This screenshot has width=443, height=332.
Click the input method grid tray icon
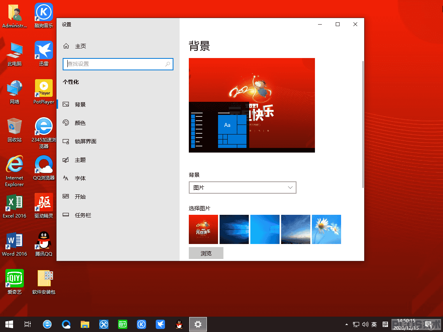click(x=385, y=324)
